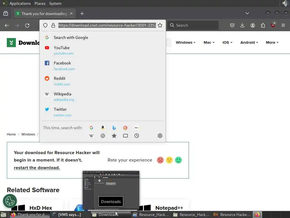The image size is (290, 218).
Task: Click the grey magnifier search engine icon
Action: (x=103, y=136)
